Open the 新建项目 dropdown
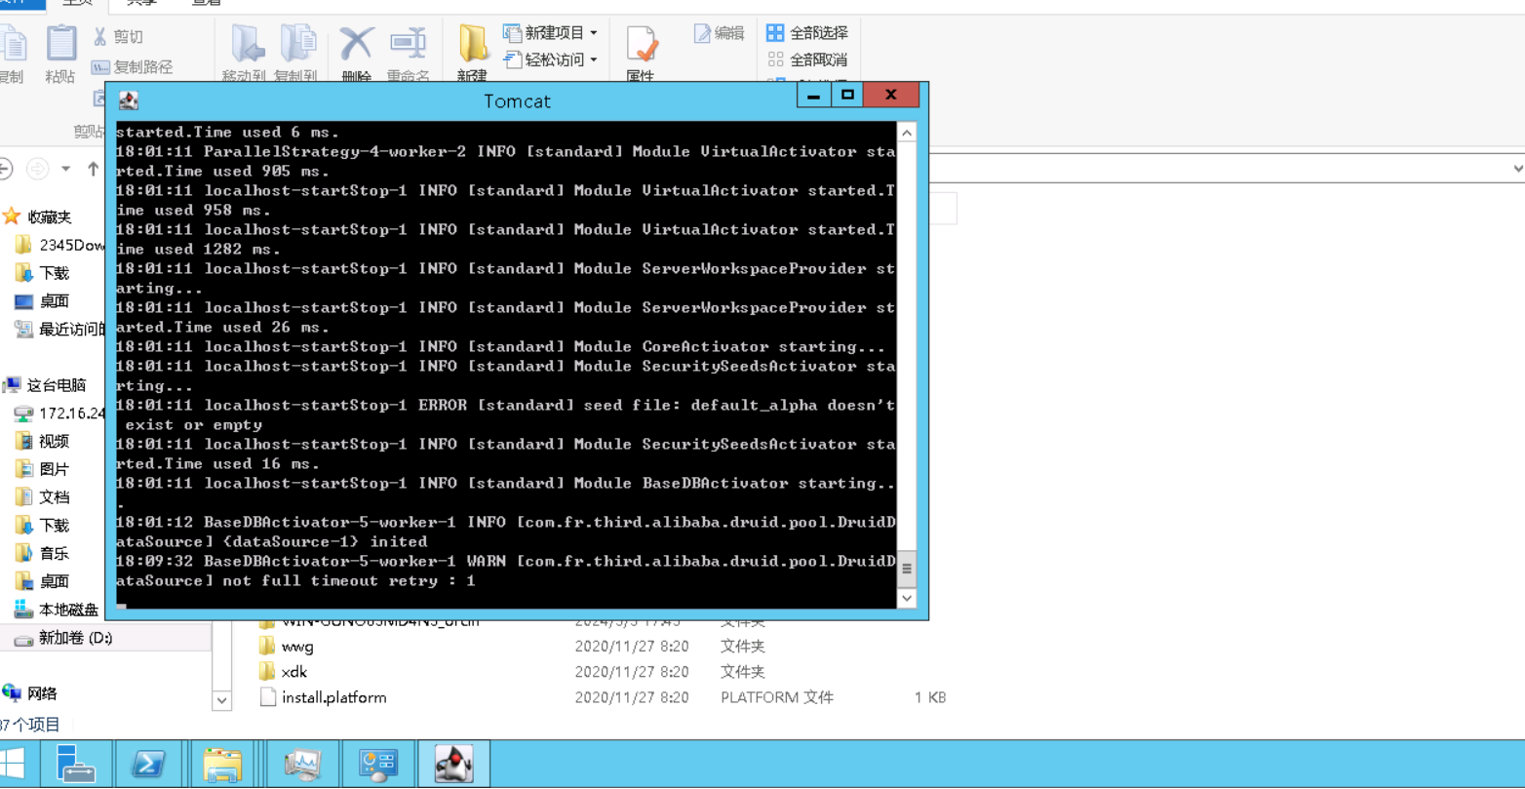The image size is (1525, 789). [x=551, y=33]
